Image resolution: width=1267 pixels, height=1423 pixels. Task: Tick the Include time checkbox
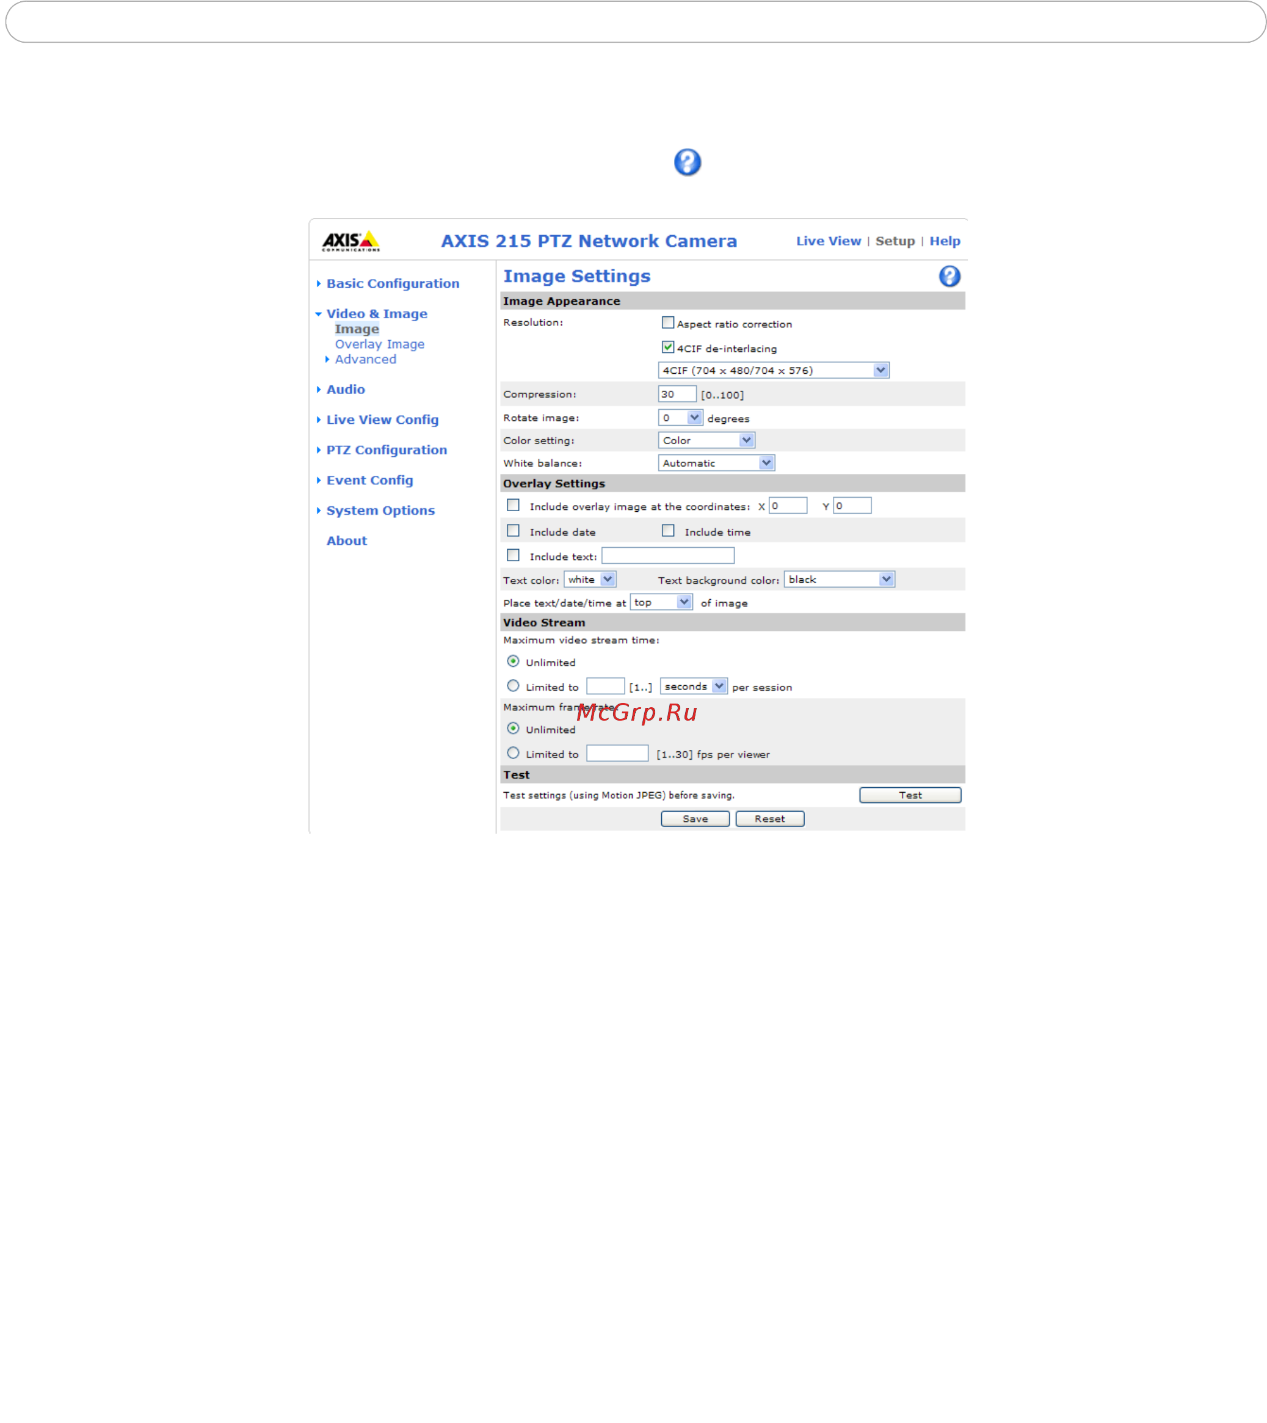pyautogui.click(x=667, y=531)
